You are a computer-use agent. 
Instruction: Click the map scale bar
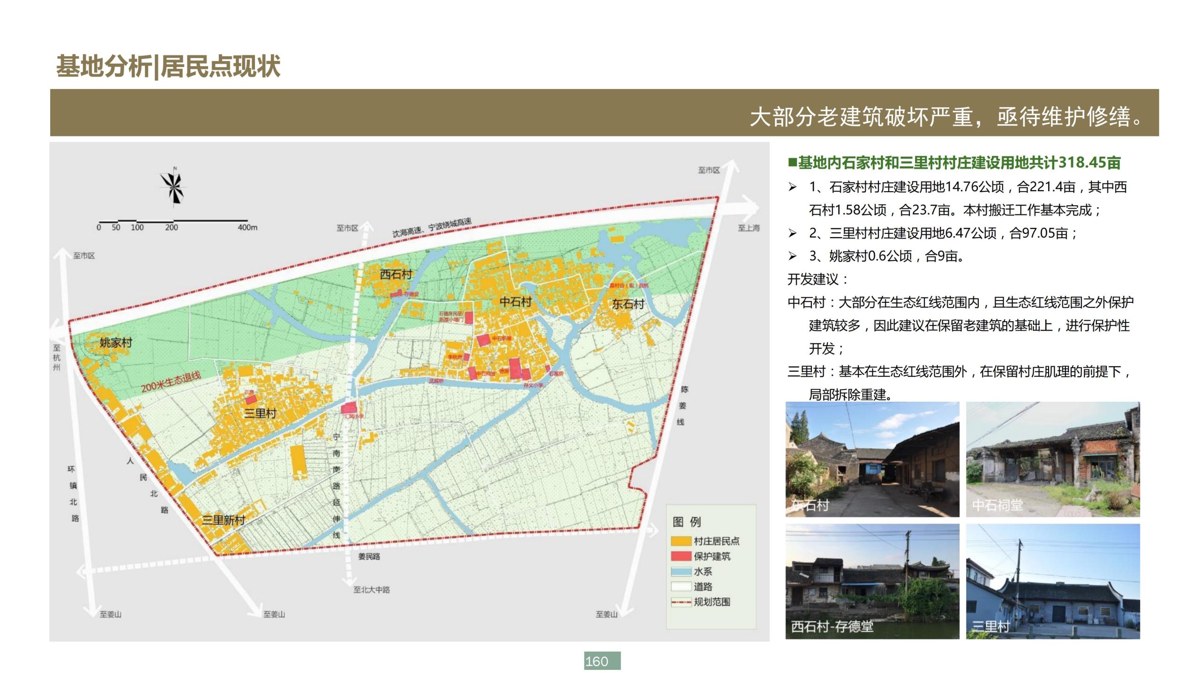173,221
